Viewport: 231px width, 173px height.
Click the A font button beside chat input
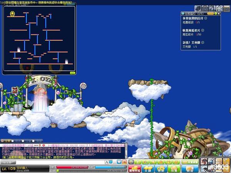coord(107,162)
